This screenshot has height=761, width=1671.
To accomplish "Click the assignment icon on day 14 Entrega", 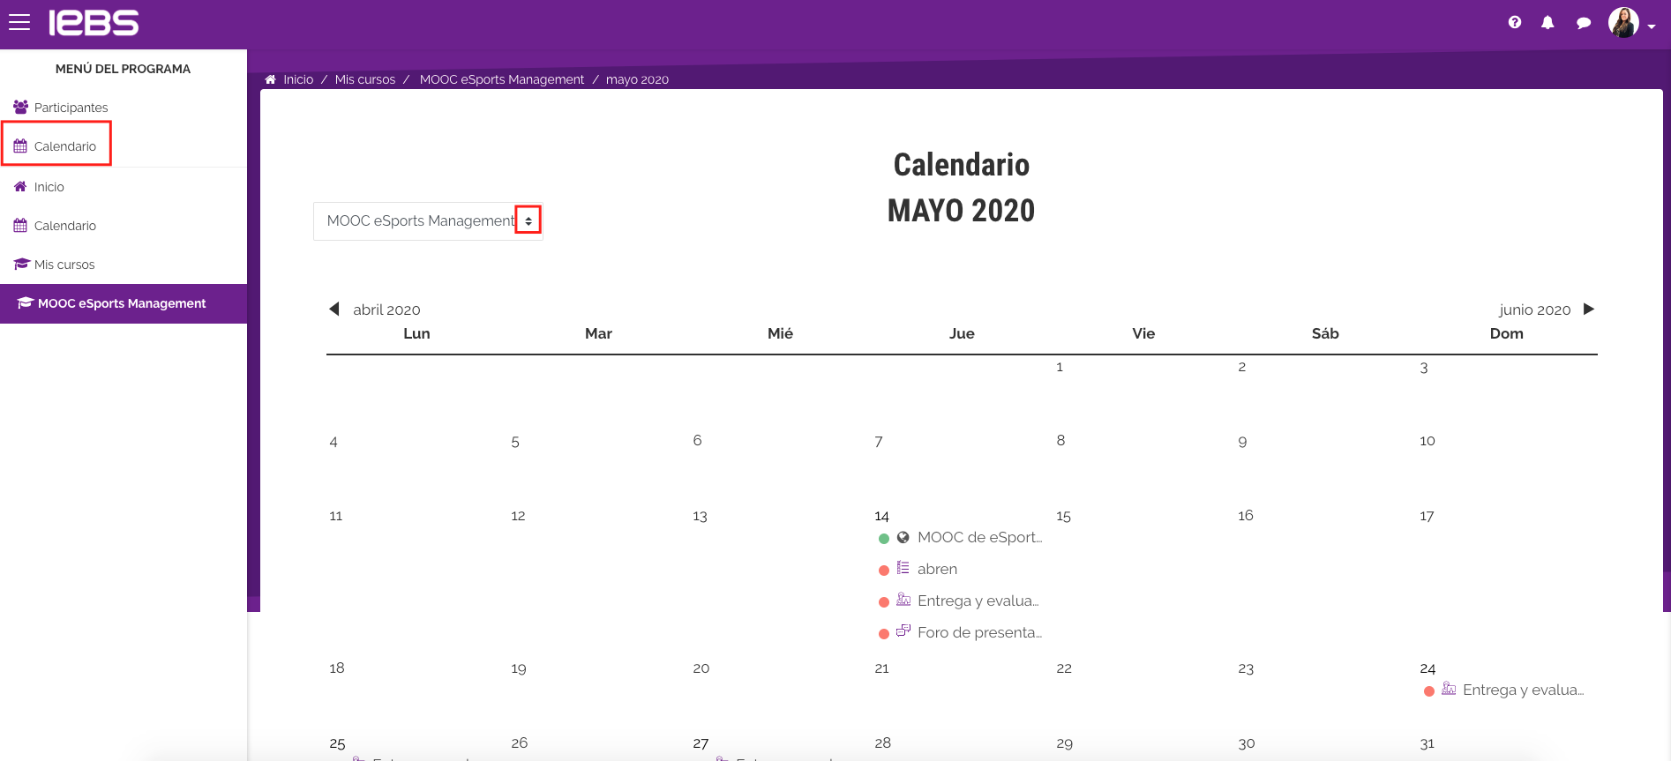I will (x=903, y=600).
